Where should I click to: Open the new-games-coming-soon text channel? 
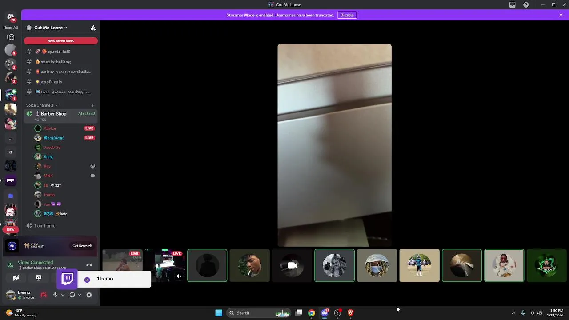(x=61, y=92)
